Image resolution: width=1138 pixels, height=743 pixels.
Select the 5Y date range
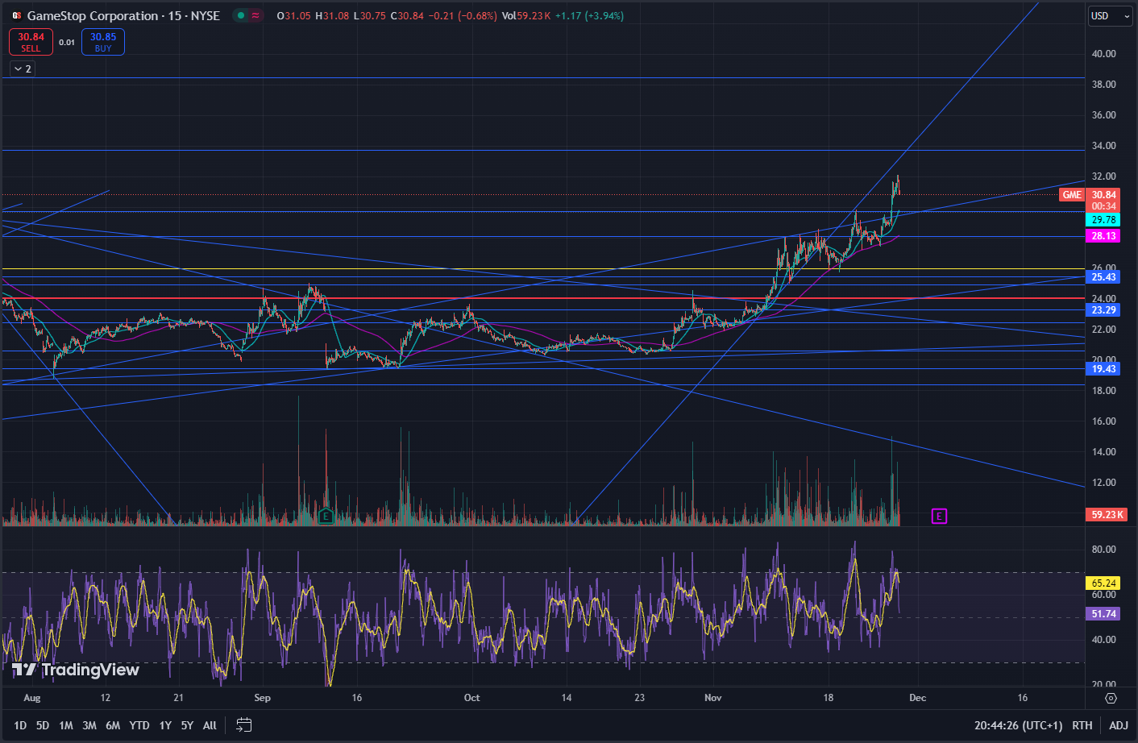[187, 725]
